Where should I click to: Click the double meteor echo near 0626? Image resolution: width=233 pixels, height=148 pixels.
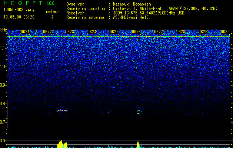pos(139,112)
